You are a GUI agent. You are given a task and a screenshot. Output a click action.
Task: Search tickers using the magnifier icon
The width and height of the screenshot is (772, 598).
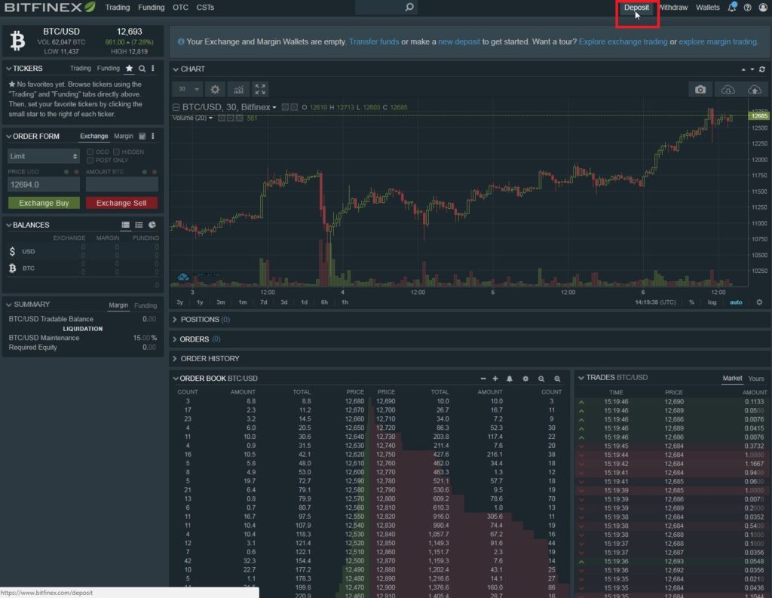(x=142, y=69)
